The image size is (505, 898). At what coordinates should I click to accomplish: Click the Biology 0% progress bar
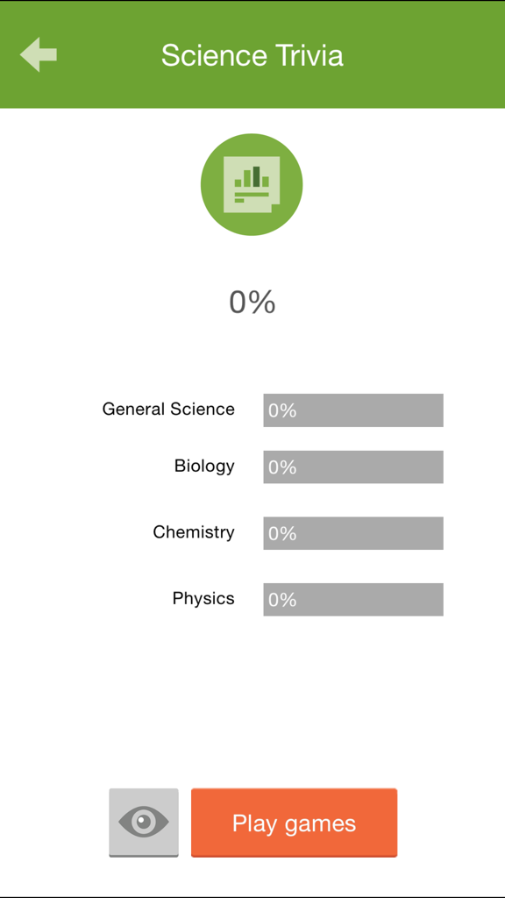[x=352, y=467]
